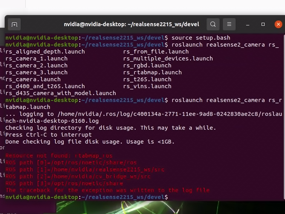The height and width of the screenshot is (214, 285).
Task: Click 'Resource not found: rtabmap_ros' error
Action: pos(59,155)
